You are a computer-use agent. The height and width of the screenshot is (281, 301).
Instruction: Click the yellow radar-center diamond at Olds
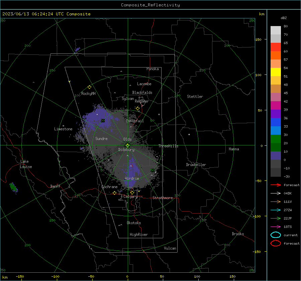(x=128, y=145)
